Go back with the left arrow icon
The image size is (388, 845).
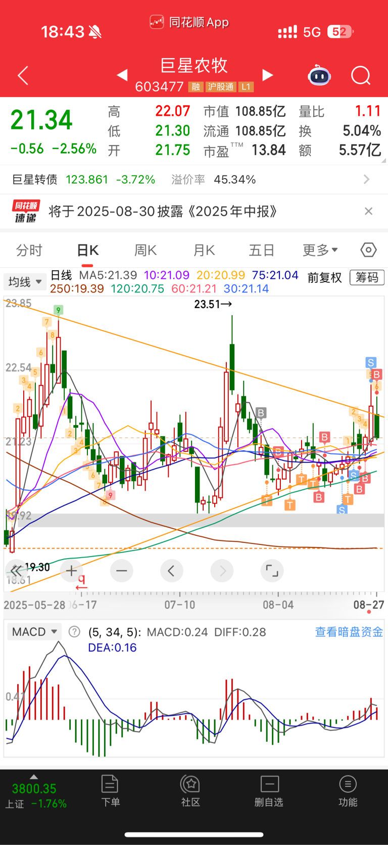click(23, 76)
